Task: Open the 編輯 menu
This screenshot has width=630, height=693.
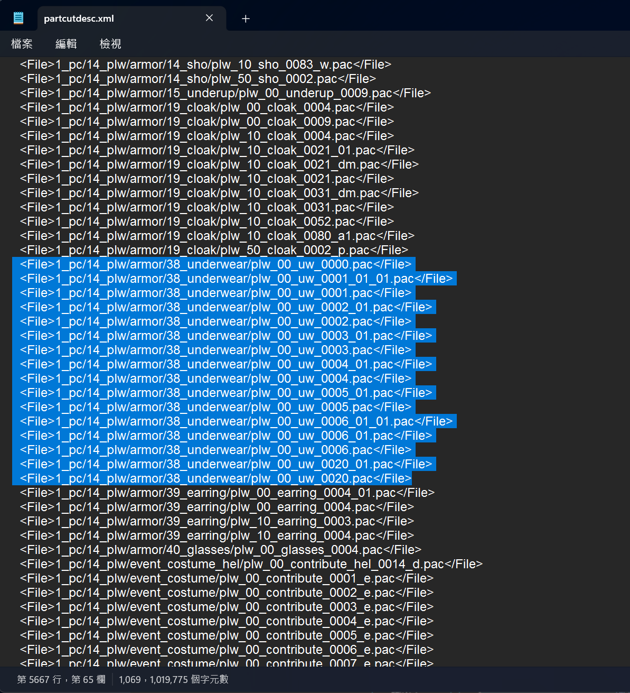Action: (x=66, y=44)
